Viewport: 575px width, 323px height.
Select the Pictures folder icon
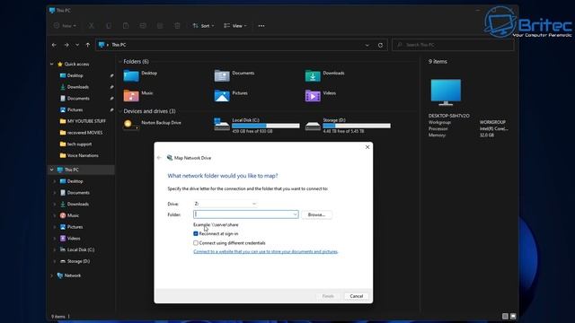(222, 95)
